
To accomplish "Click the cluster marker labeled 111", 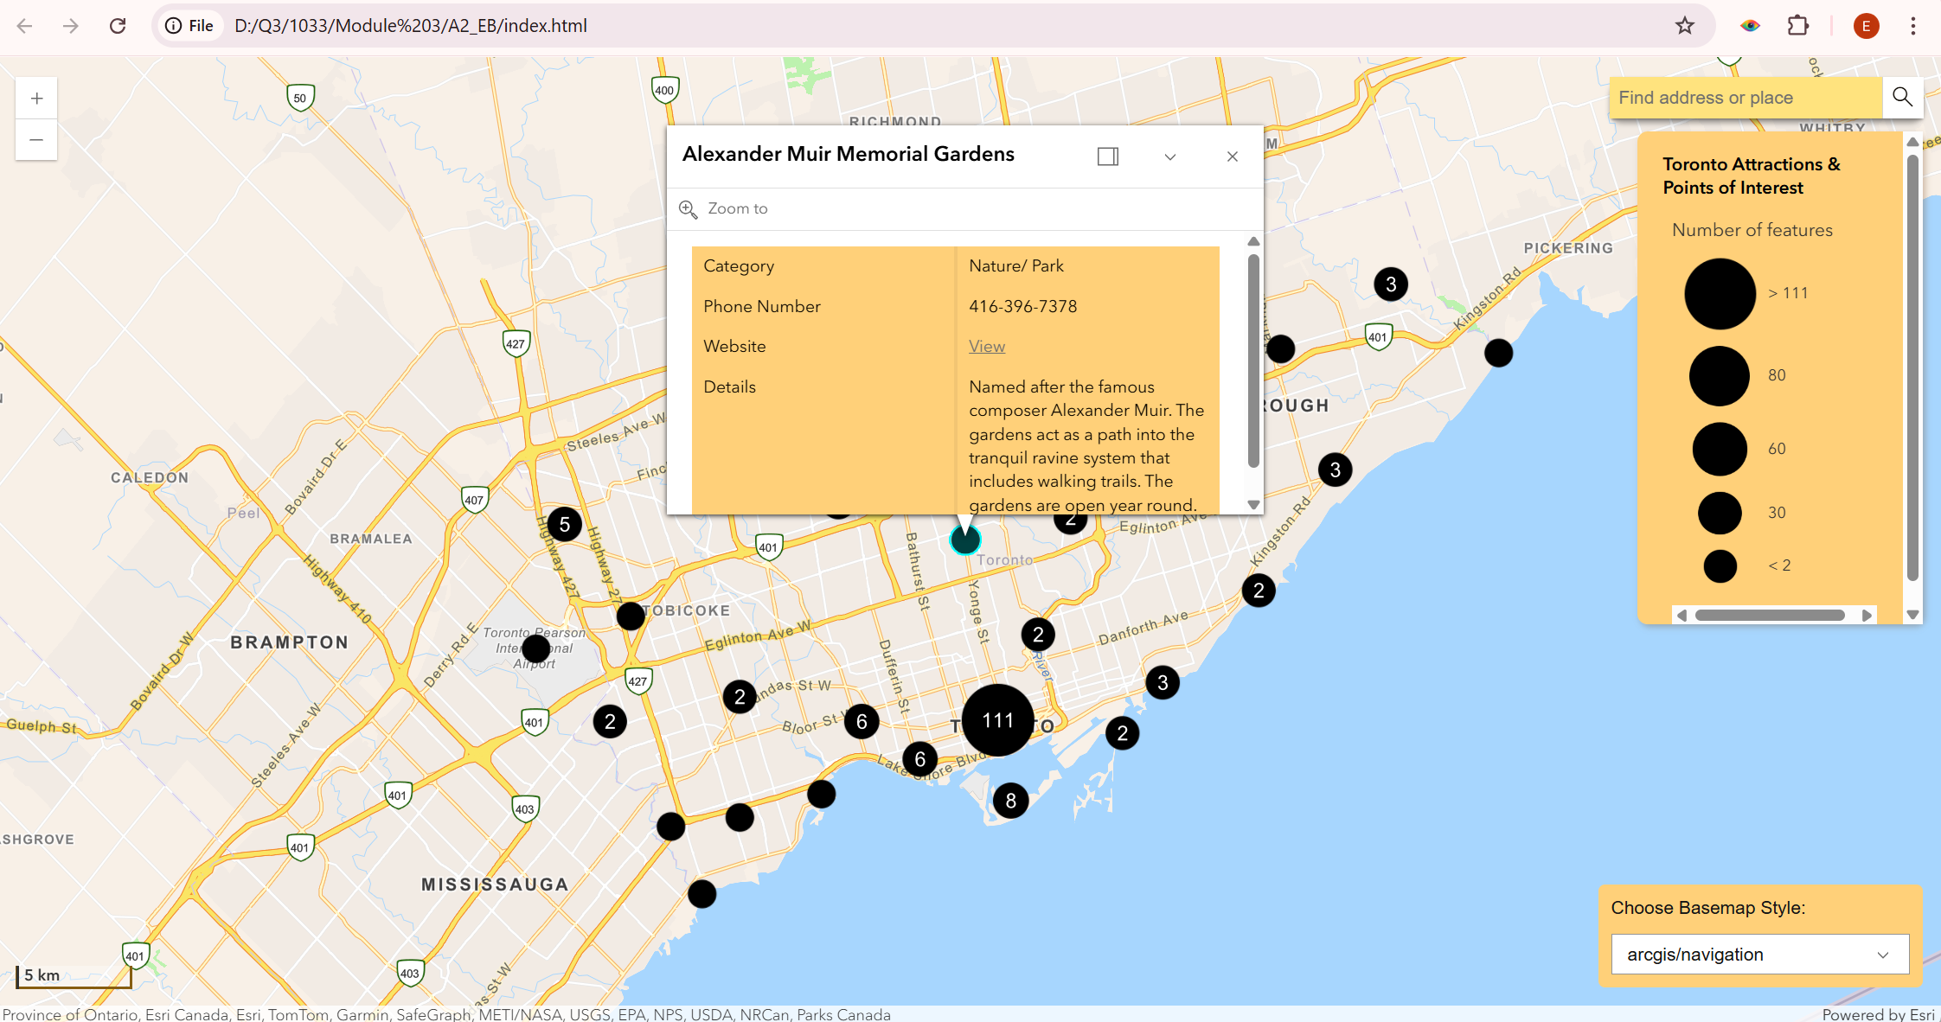I will (x=997, y=720).
